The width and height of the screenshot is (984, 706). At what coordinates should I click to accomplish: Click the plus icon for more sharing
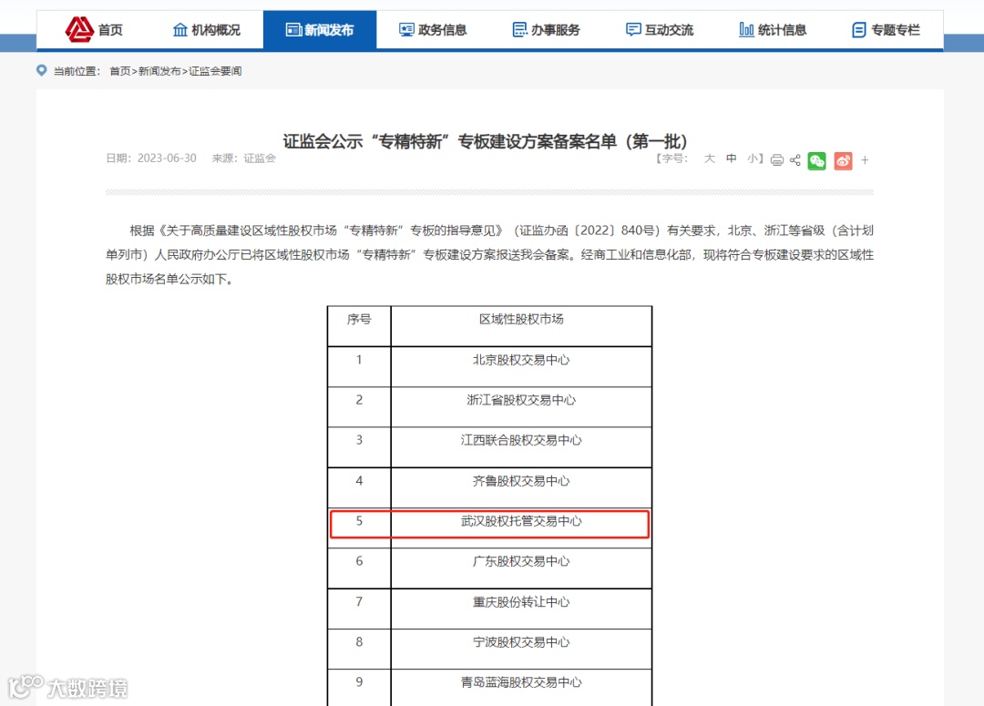click(865, 160)
